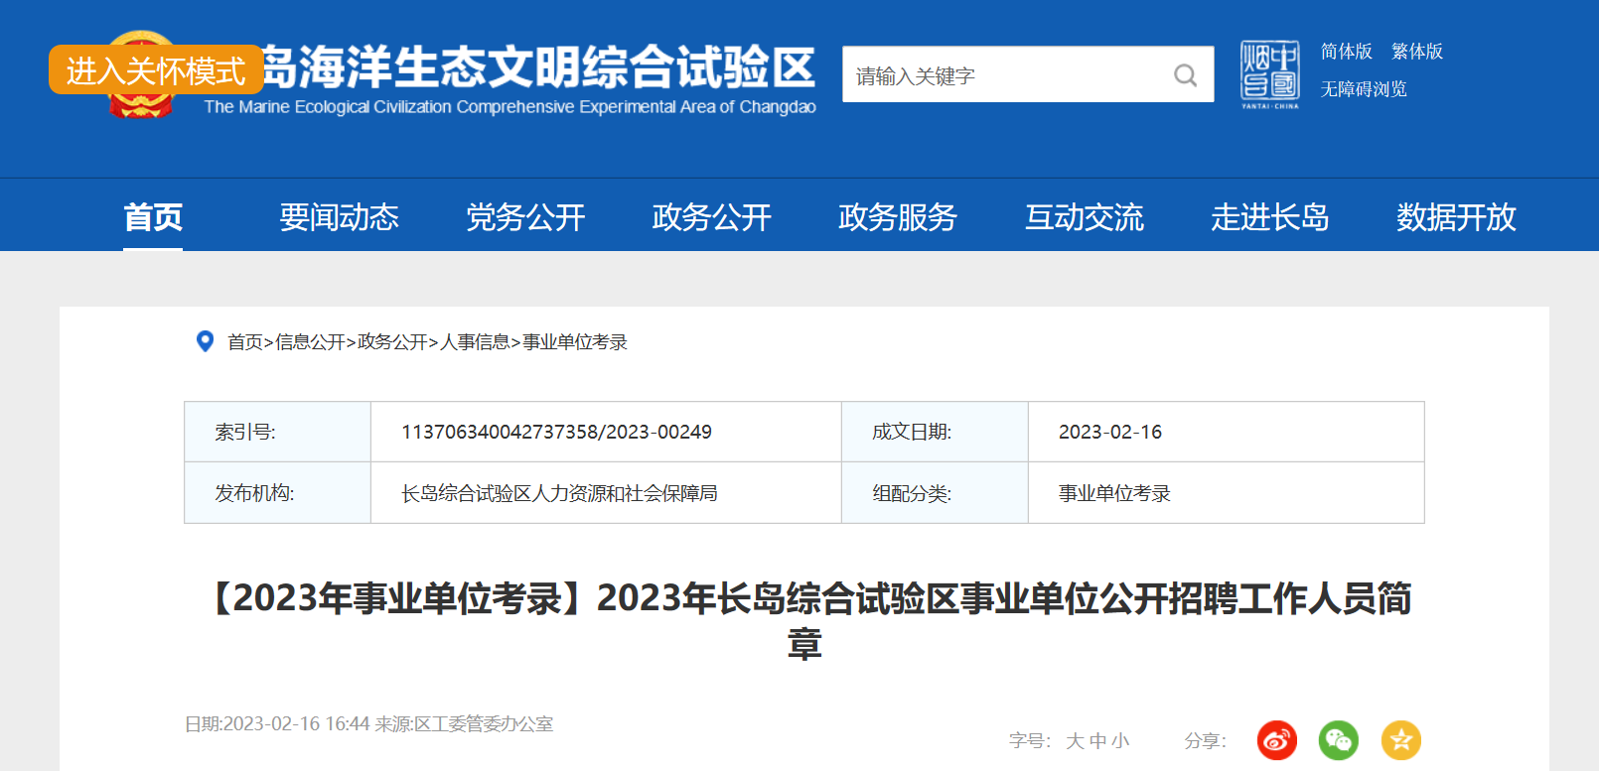Open 无障碍浏览 accessibility browsing
This screenshot has width=1599, height=771.
point(1364,89)
